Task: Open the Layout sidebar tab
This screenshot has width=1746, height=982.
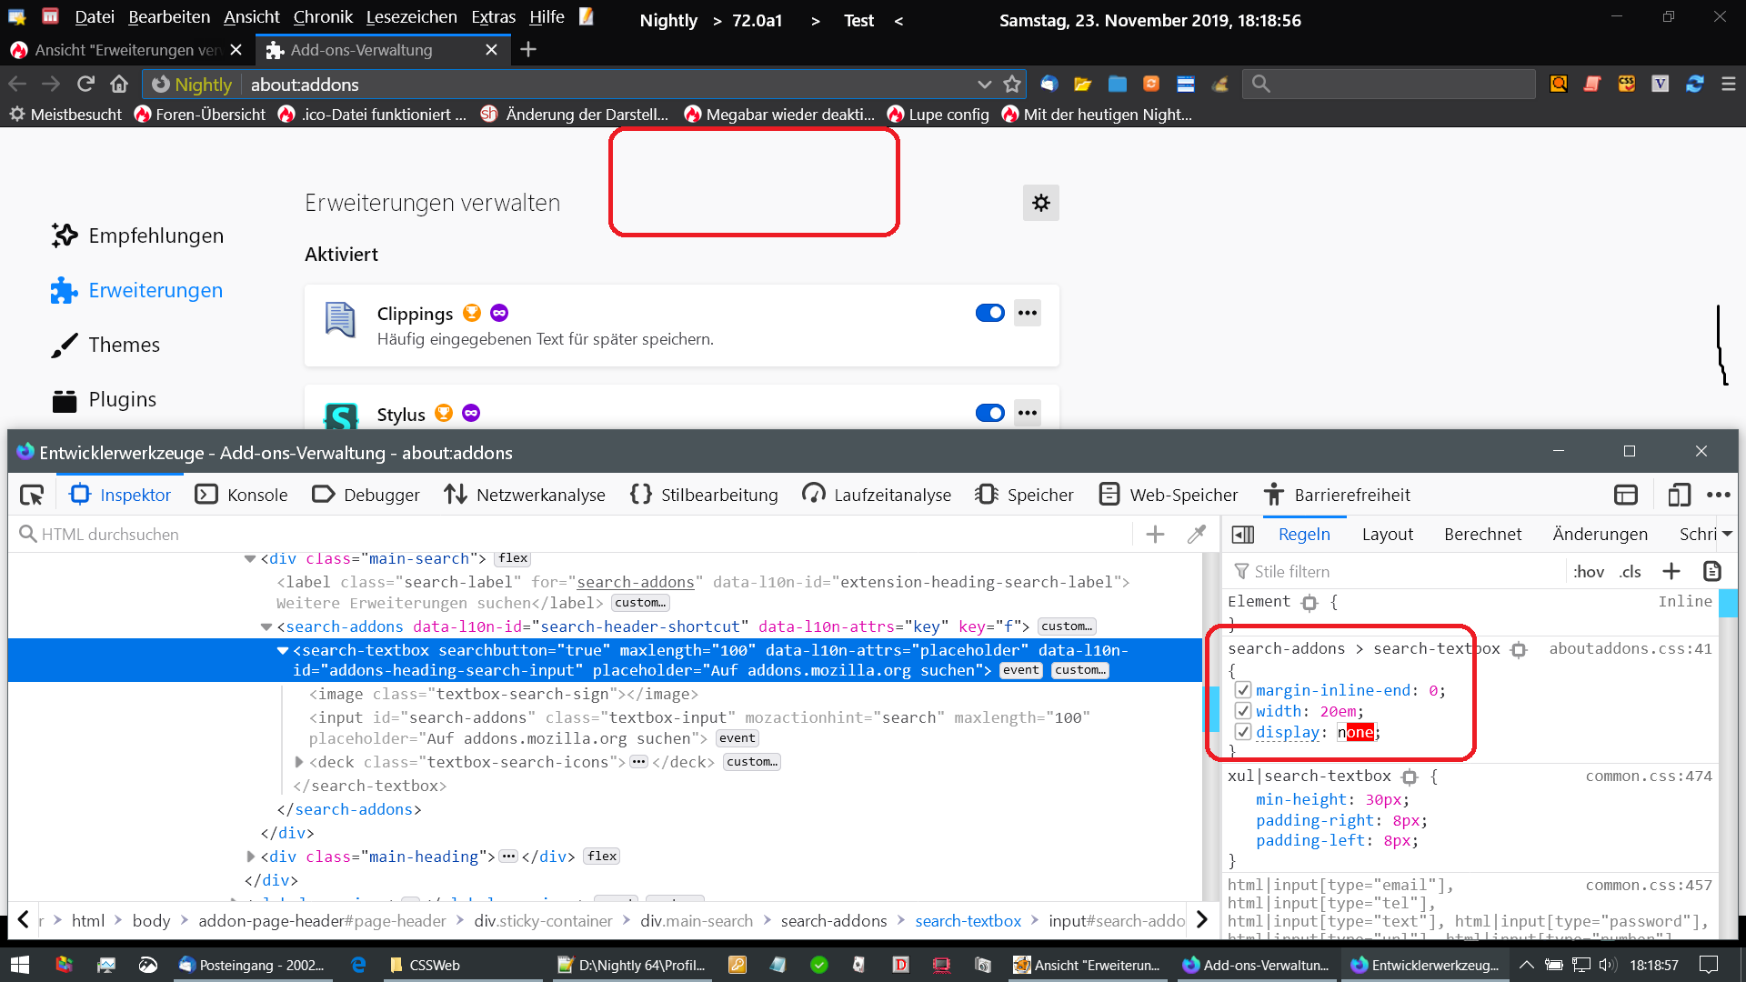Action: [x=1387, y=535]
